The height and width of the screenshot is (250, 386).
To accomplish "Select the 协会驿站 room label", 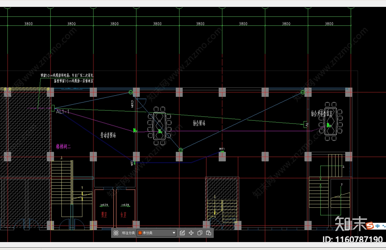I will coord(199,123).
